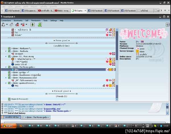Open a new Firefox tab with the plus button
Viewport: 171px width, 134px height.
tap(165, 10)
